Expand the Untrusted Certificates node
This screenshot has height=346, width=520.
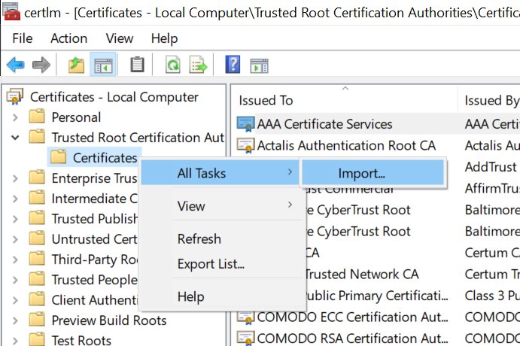coord(15,239)
